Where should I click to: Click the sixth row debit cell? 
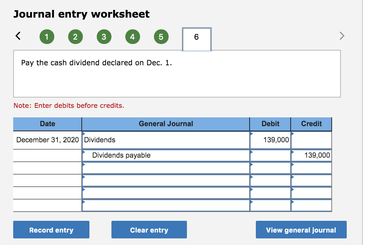(271, 205)
